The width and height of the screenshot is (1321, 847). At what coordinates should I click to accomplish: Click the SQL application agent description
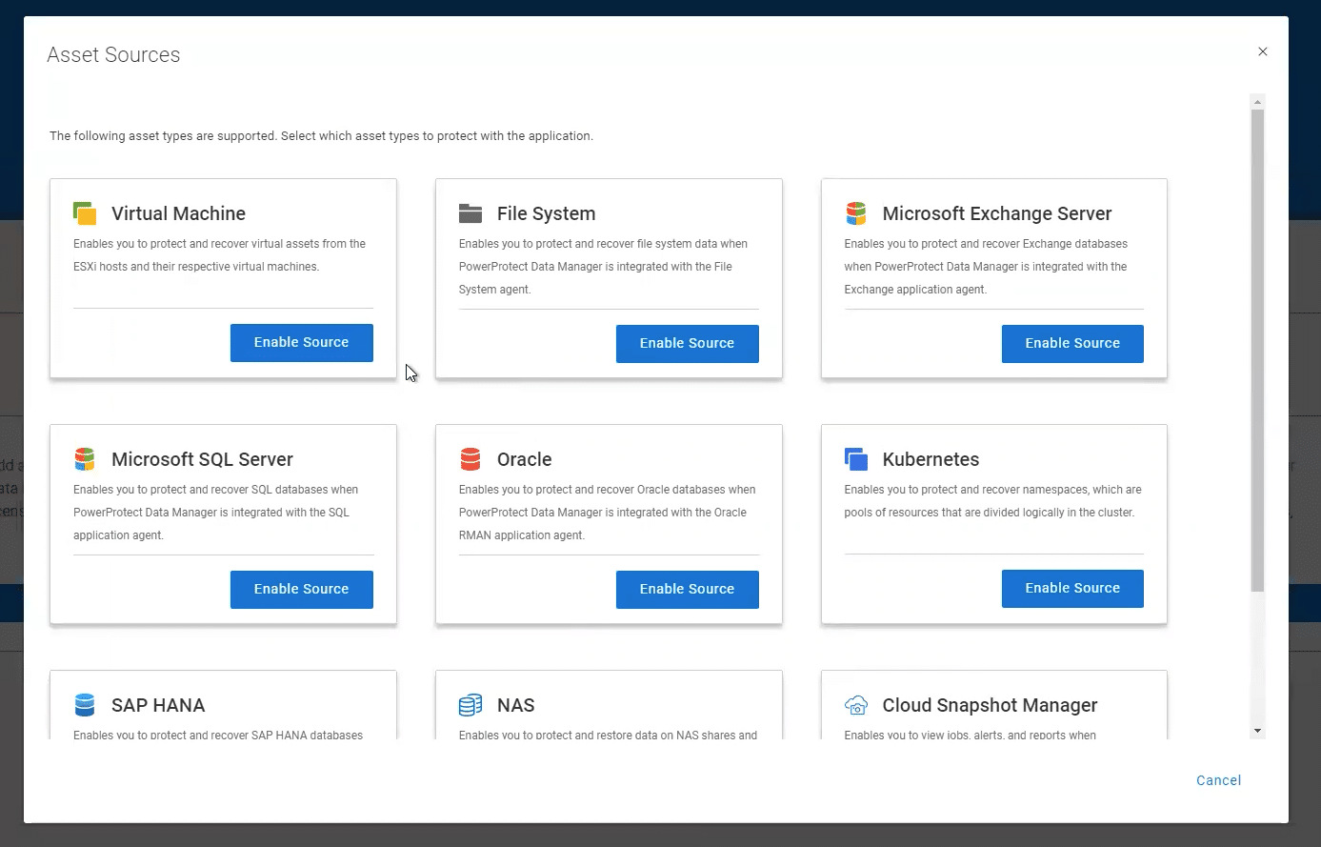coord(216,513)
